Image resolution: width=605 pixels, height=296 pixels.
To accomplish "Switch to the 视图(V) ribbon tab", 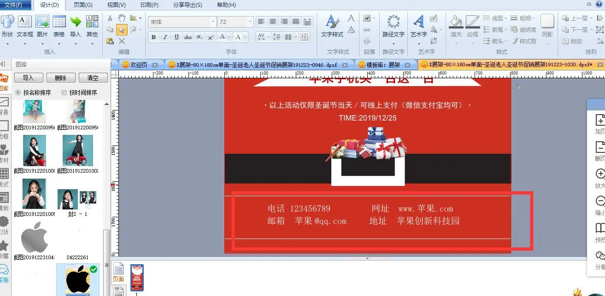I will [116, 5].
